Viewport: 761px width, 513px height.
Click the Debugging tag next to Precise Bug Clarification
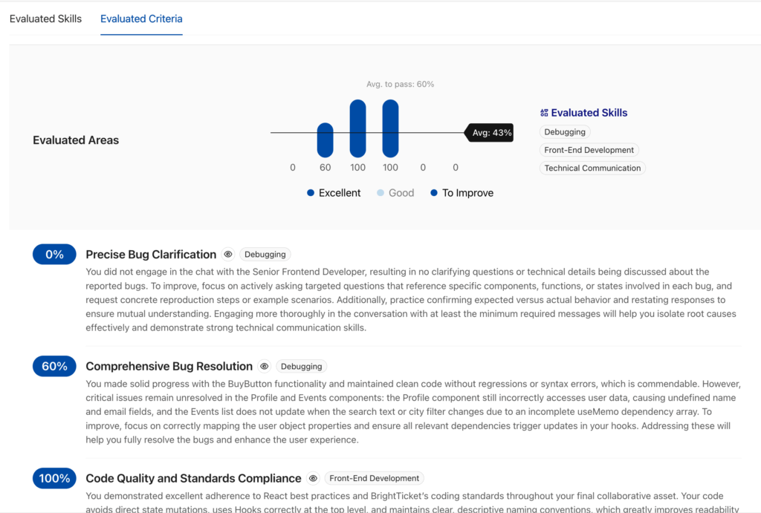coord(265,255)
